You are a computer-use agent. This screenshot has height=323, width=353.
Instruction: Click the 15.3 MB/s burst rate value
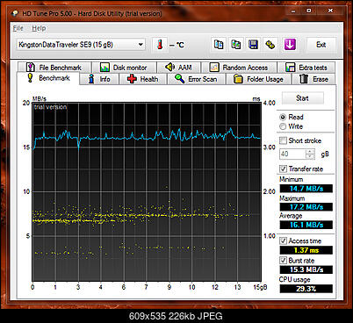pos(306,269)
